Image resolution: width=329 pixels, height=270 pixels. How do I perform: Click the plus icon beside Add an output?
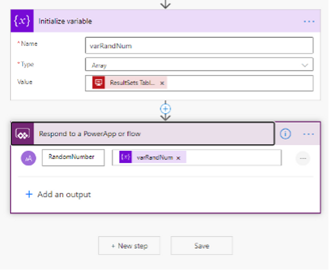(x=29, y=195)
